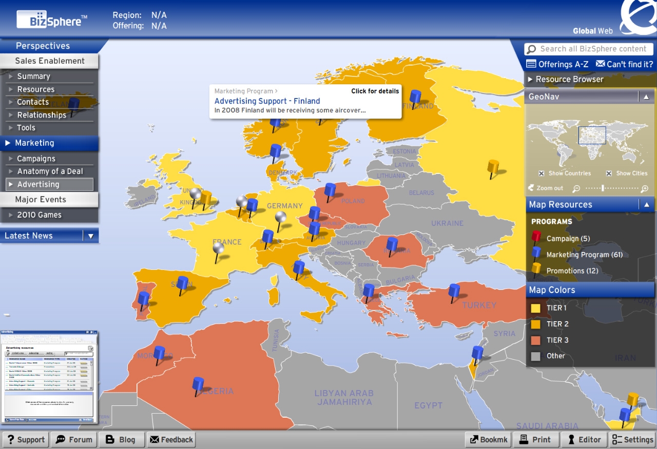The height and width of the screenshot is (449, 657).
Task: Focus the Search all BizSphere content field
Action: point(589,49)
